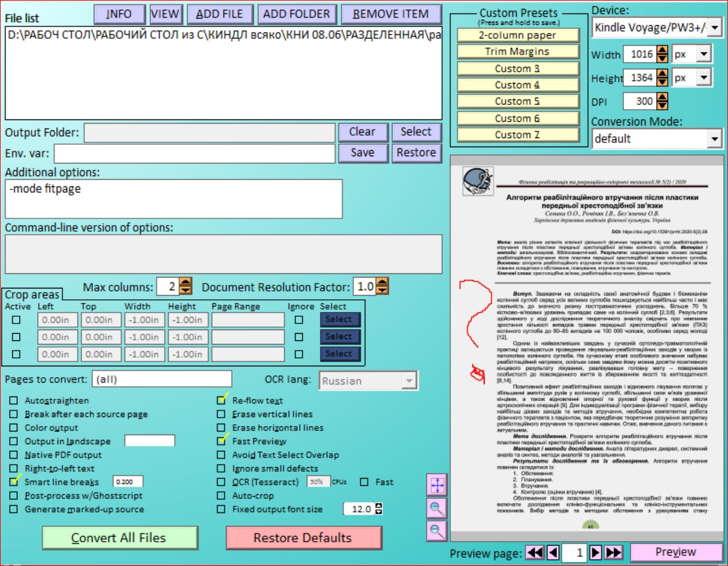
Task: Click Restore env var button
Action: tap(416, 153)
